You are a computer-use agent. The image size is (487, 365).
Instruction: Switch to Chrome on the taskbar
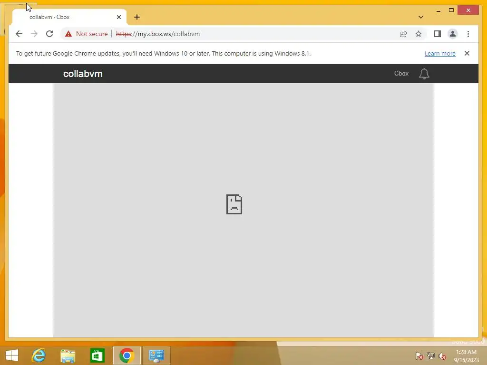127,355
